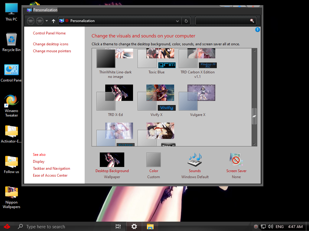Open Control Panel desktop shortcut
Screen dimensions: 309x231
[11, 73]
